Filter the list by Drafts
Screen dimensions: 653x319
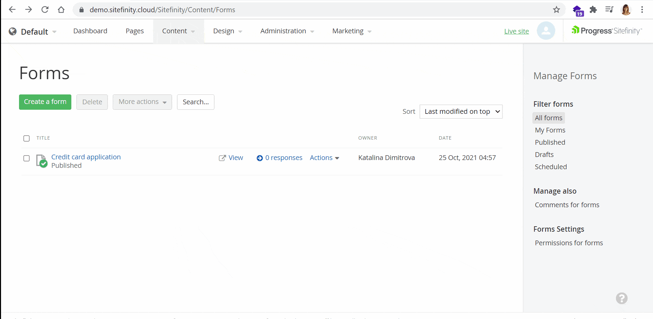(544, 155)
